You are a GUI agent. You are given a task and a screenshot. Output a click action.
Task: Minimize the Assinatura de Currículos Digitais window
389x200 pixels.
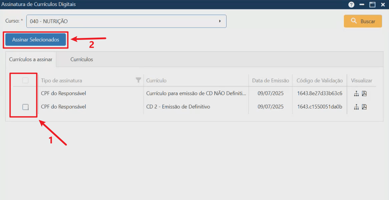click(x=362, y=4)
